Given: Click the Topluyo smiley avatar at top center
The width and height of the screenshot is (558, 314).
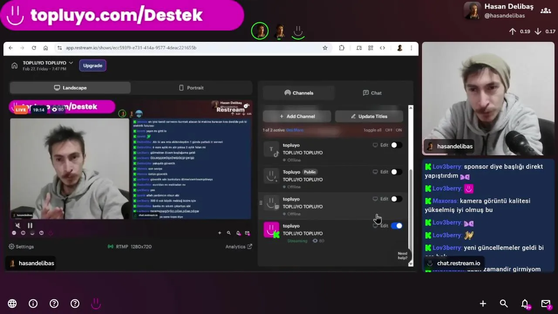Looking at the screenshot, I should click(x=298, y=31).
